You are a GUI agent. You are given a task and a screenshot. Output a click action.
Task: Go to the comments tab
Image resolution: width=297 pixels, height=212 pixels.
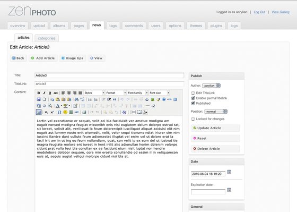134,26
